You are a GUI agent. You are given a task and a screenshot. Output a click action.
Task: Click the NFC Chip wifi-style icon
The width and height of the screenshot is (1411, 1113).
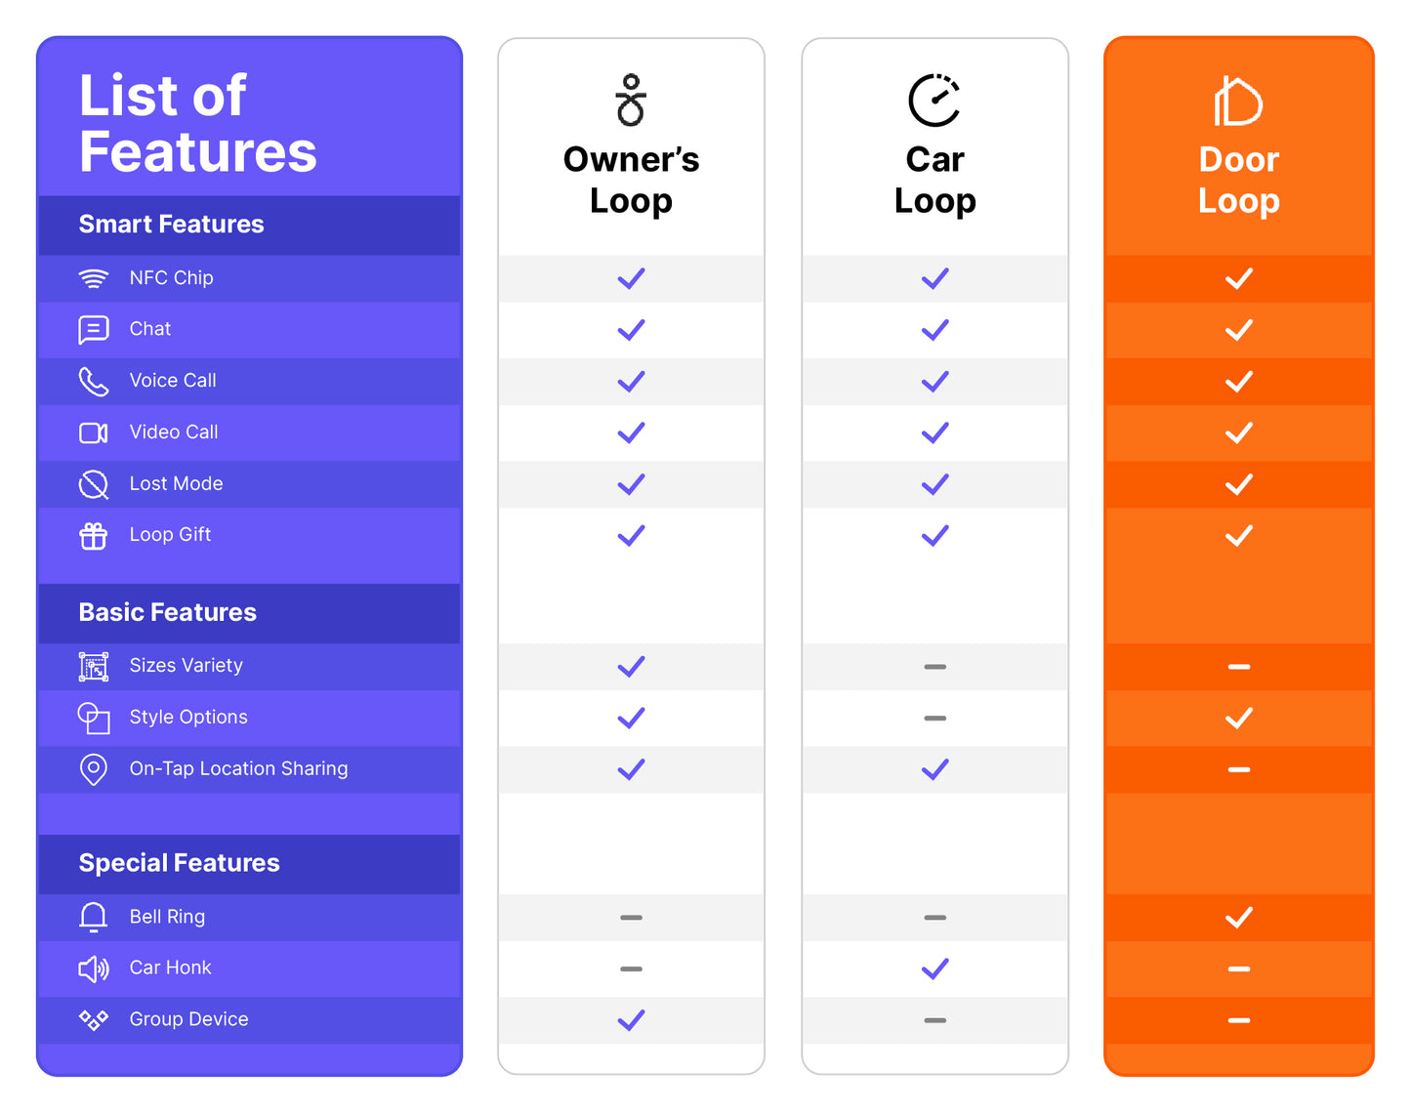click(x=94, y=279)
